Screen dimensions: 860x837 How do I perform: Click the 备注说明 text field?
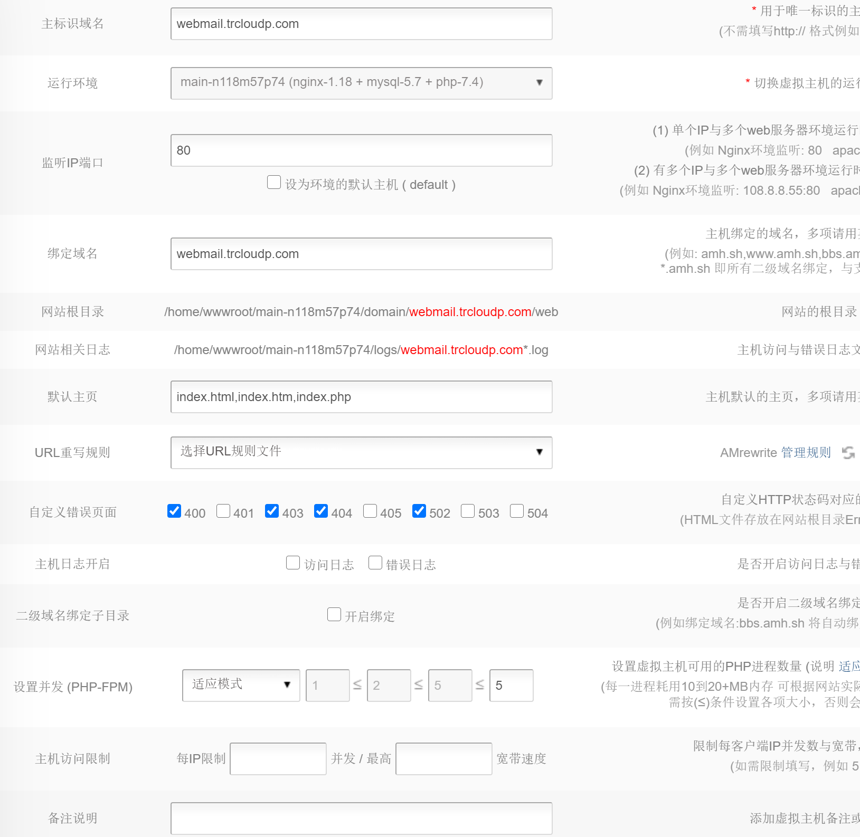tap(361, 818)
